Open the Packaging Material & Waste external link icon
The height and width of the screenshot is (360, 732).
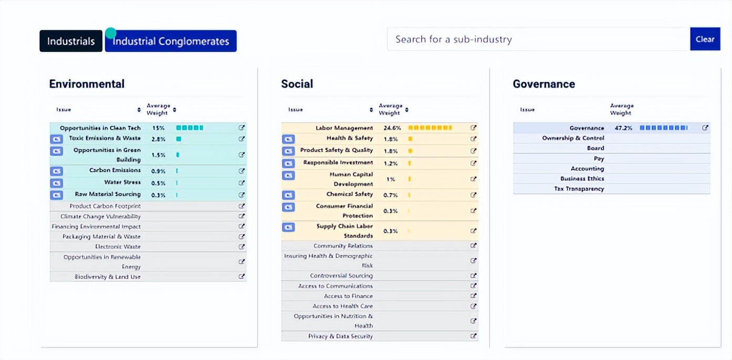coord(242,237)
